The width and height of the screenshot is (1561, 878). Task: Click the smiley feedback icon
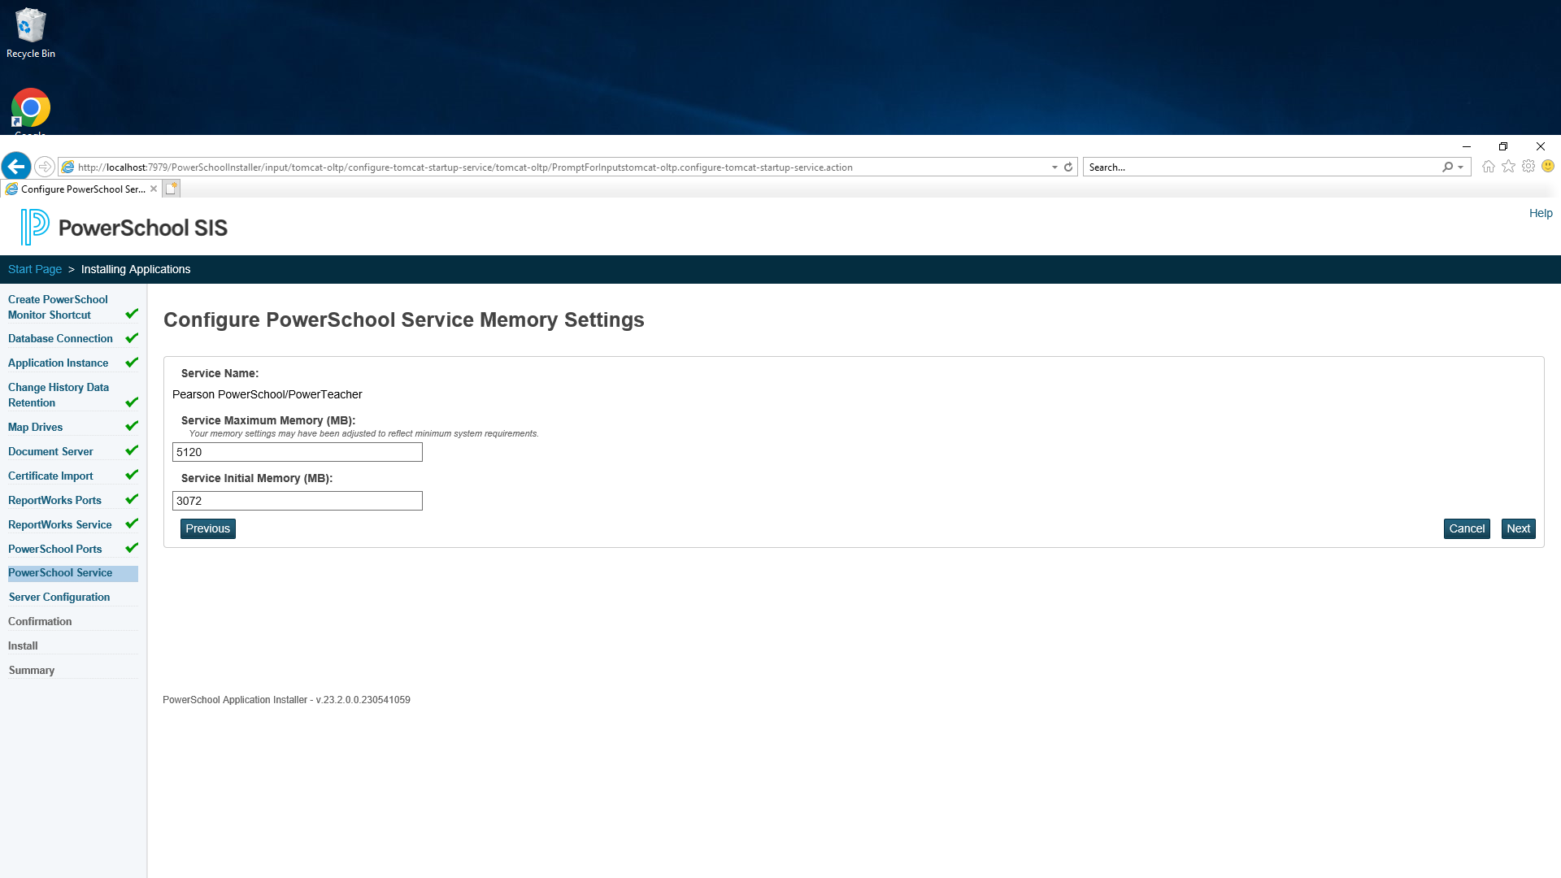point(1548,167)
